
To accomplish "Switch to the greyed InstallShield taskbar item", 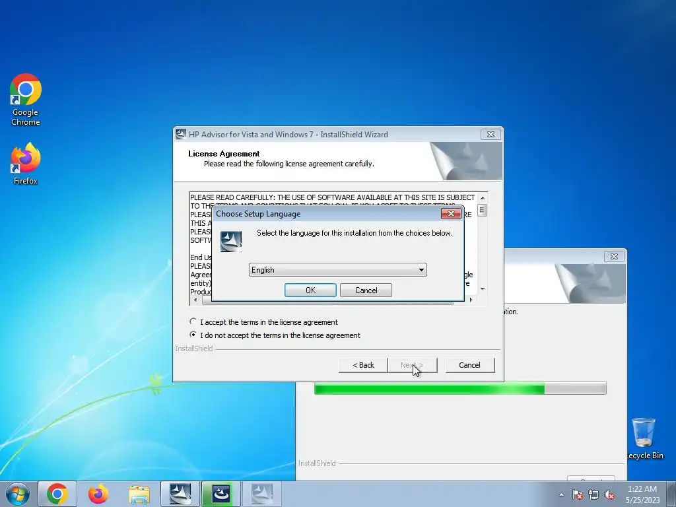I will click(x=261, y=494).
